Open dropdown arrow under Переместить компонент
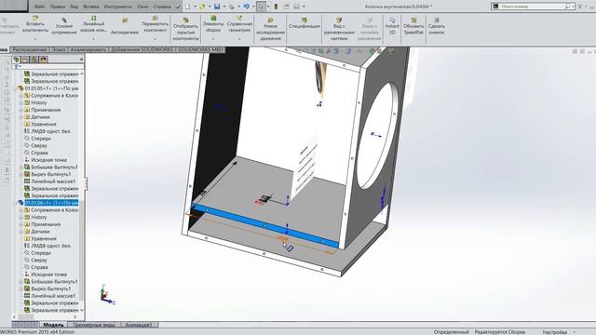Image resolution: width=596 pixels, height=335 pixels. tap(156, 38)
